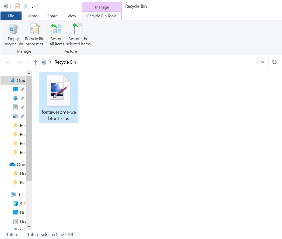Switch to the Share tab
Screen dimensions: 282x239
[52, 16]
